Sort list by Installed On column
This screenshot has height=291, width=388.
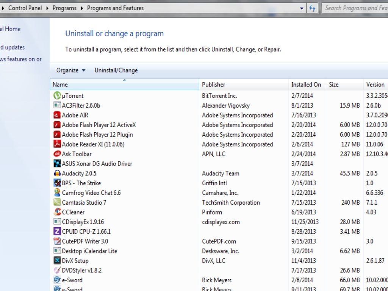click(306, 84)
